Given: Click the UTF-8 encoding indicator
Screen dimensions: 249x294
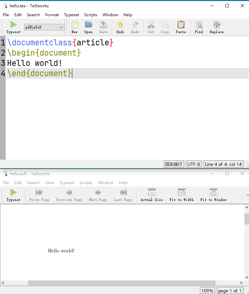Looking at the screenshot, I should pos(194,164).
